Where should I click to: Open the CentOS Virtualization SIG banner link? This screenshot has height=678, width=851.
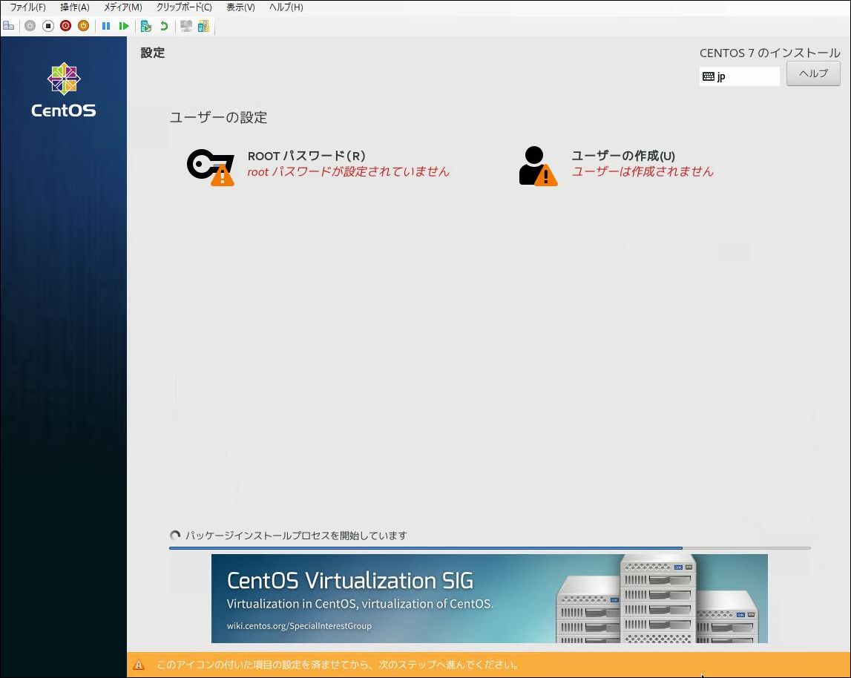click(x=490, y=598)
